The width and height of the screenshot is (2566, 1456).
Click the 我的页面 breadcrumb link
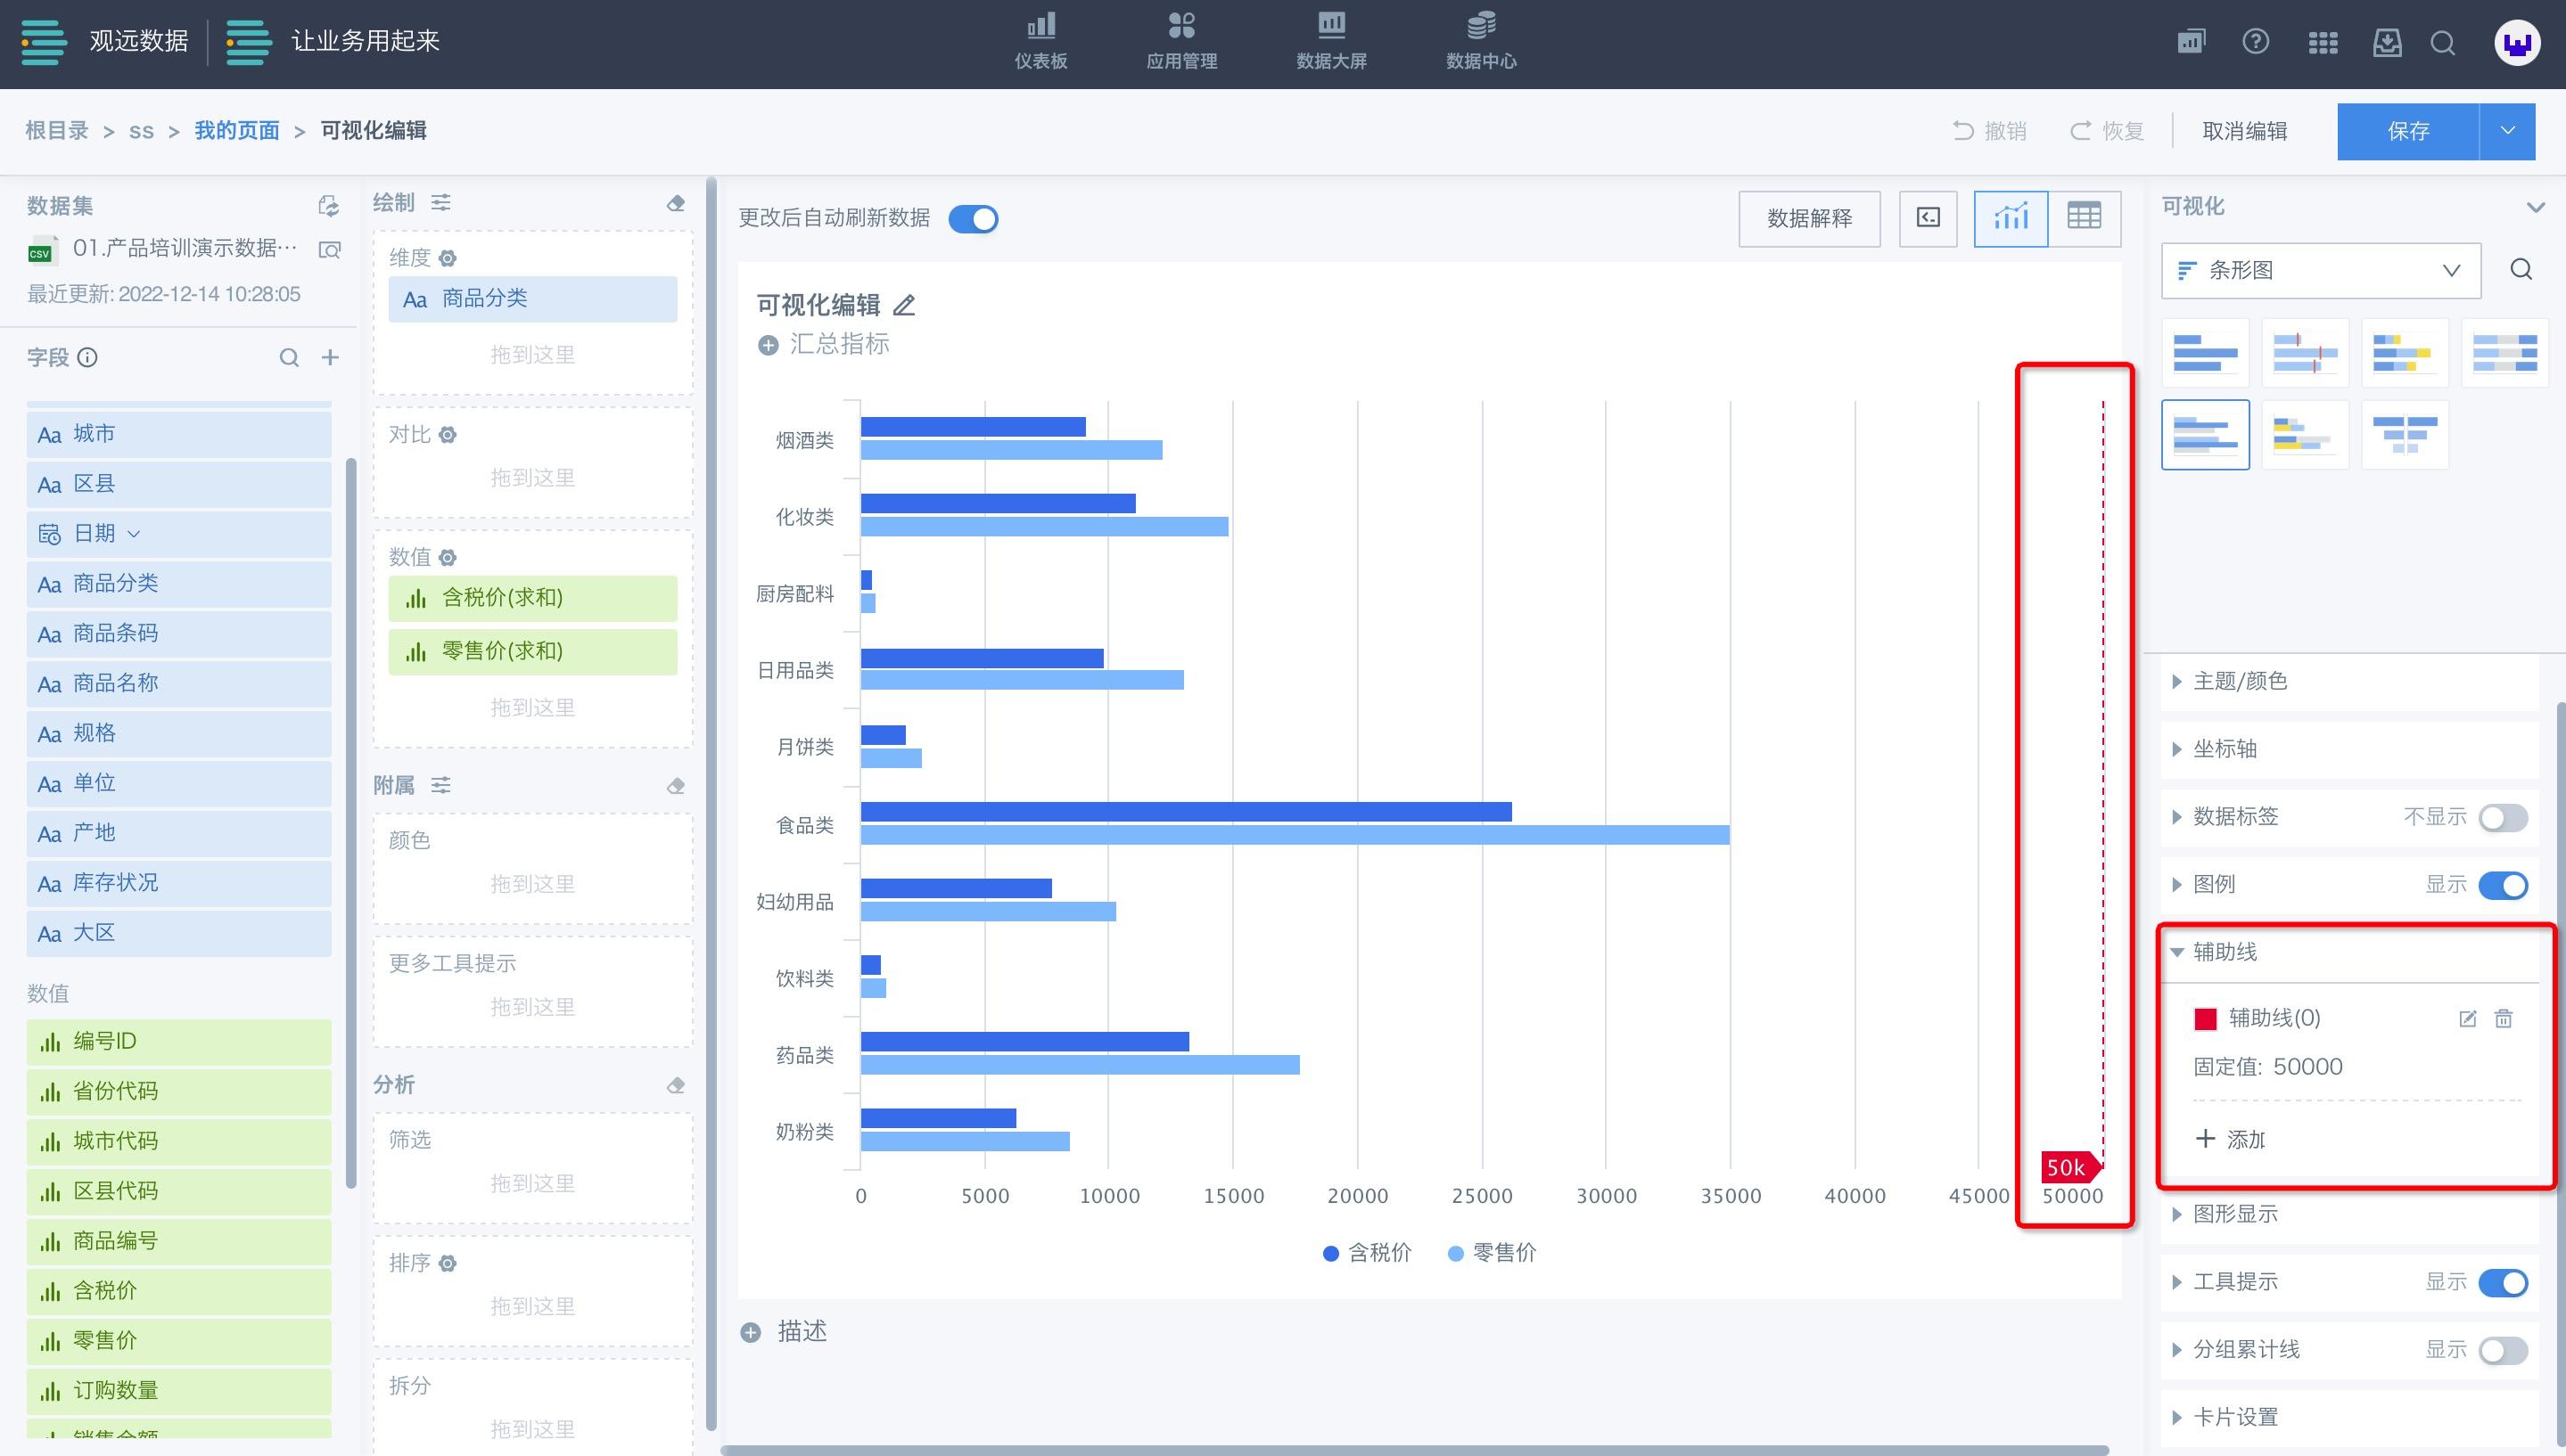[237, 131]
